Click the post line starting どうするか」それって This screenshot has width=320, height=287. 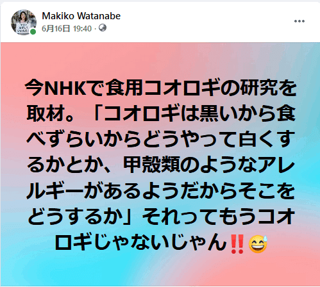click(x=161, y=217)
